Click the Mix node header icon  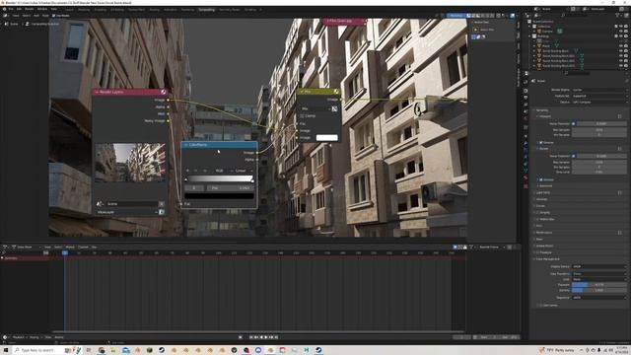[336, 92]
